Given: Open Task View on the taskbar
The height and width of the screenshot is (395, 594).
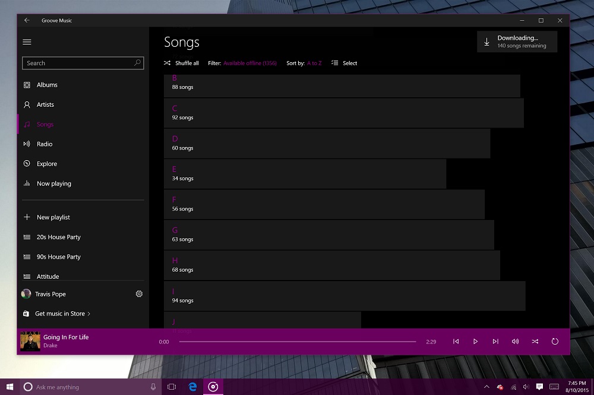Looking at the screenshot, I should point(172,387).
